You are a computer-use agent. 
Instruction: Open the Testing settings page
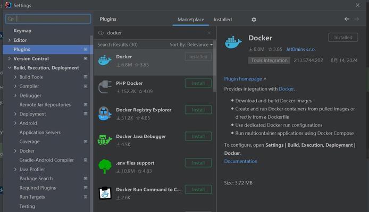pyautogui.click(x=27, y=206)
